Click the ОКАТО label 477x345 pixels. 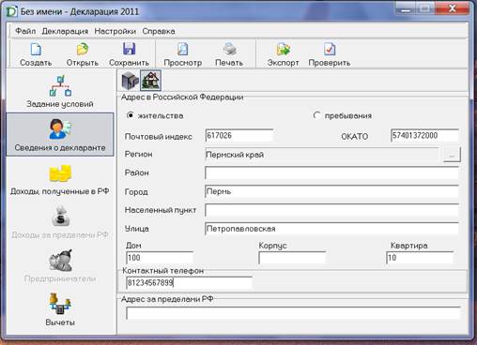[355, 137]
